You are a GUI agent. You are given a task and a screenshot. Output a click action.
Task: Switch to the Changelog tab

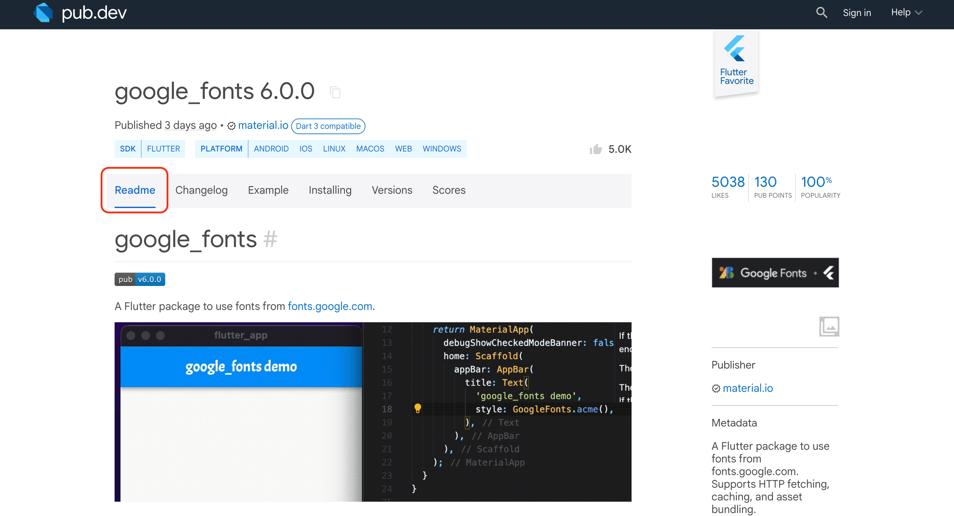pyautogui.click(x=201, y=190)
